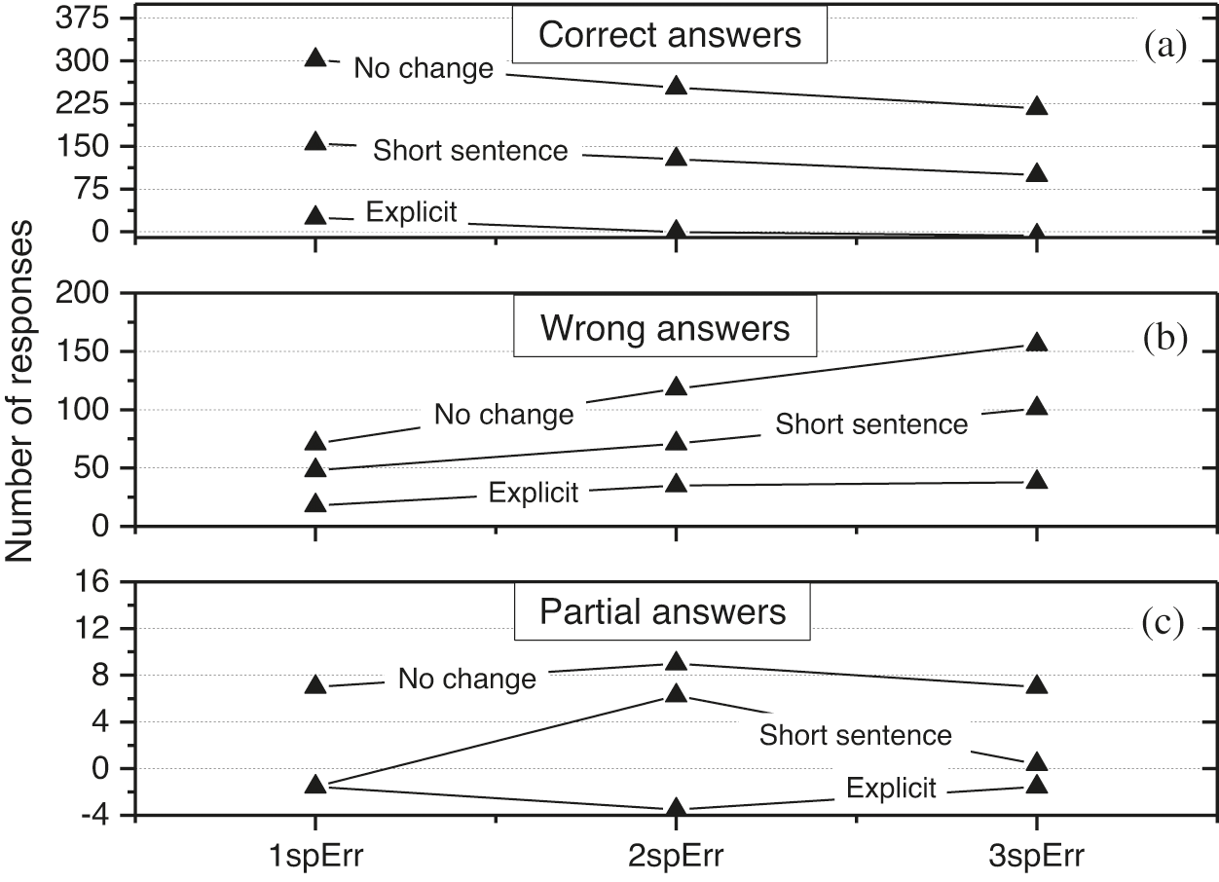This screenshot has width=1219, height=882.
Task: Click the "Short sentence" label in Wrong answers panel
Action: [x=871, y=424]
